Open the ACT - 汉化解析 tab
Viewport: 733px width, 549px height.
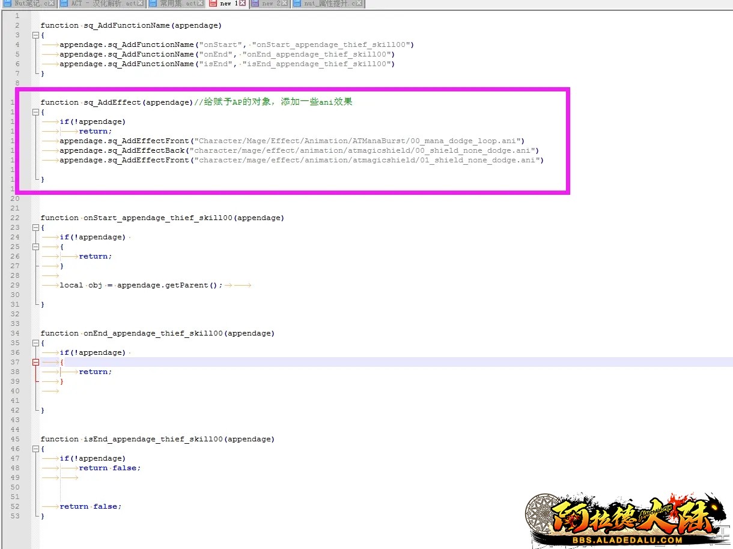point(102,4)
